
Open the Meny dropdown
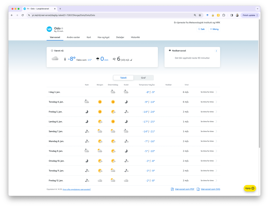point(214,29)
